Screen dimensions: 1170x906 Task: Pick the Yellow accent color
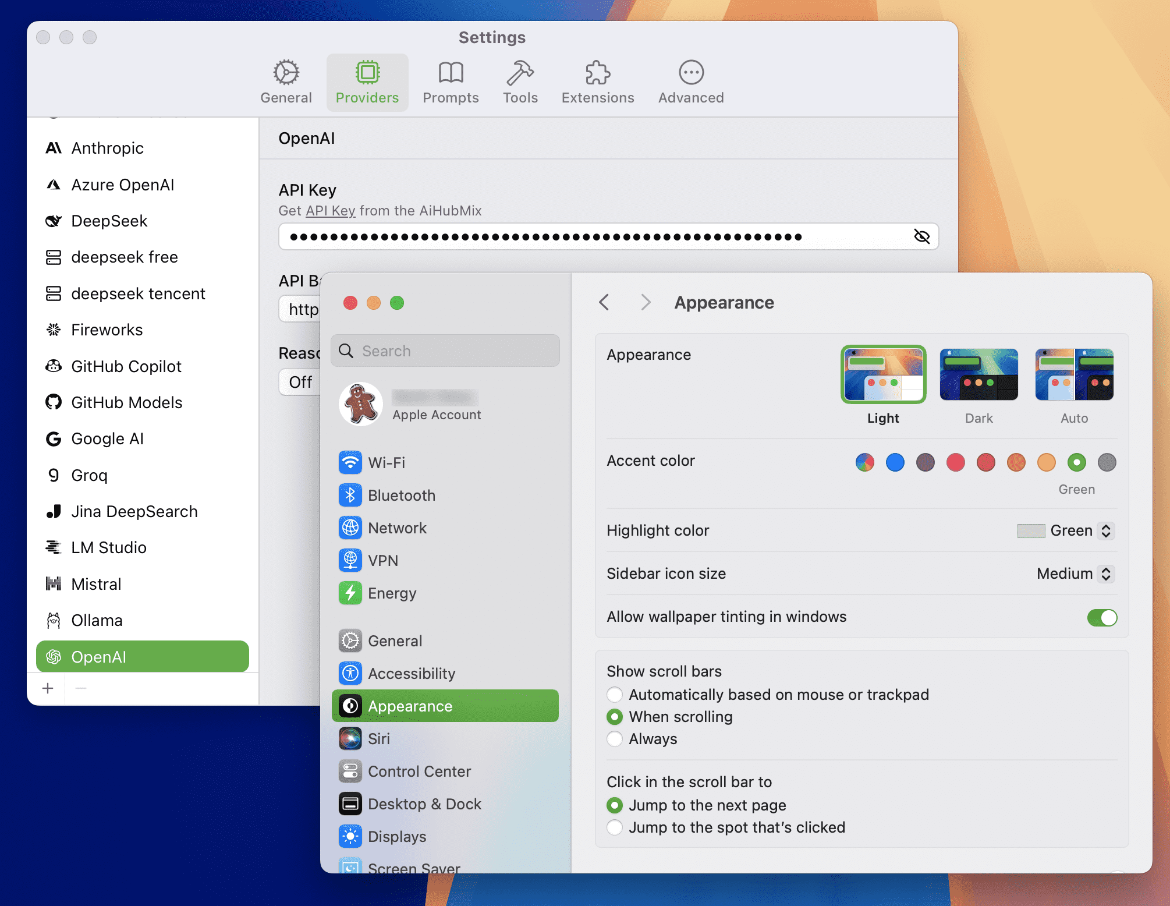[1047, 462]
